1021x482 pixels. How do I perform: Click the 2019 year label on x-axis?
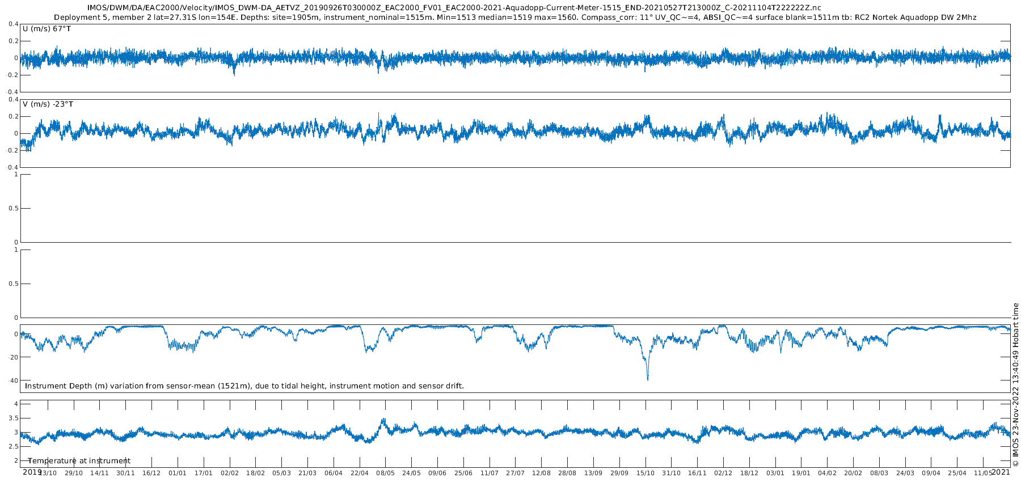32,472
